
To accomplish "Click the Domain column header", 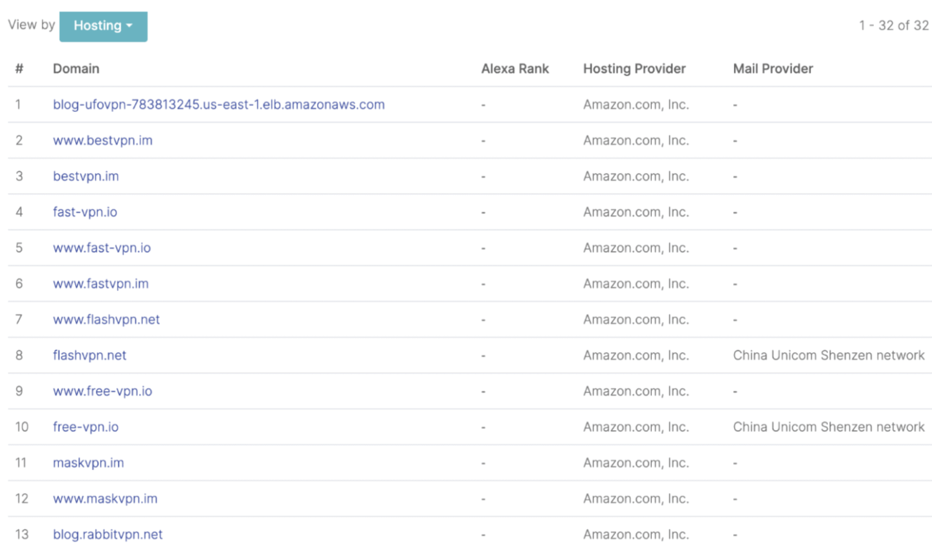I will point(76,69).
